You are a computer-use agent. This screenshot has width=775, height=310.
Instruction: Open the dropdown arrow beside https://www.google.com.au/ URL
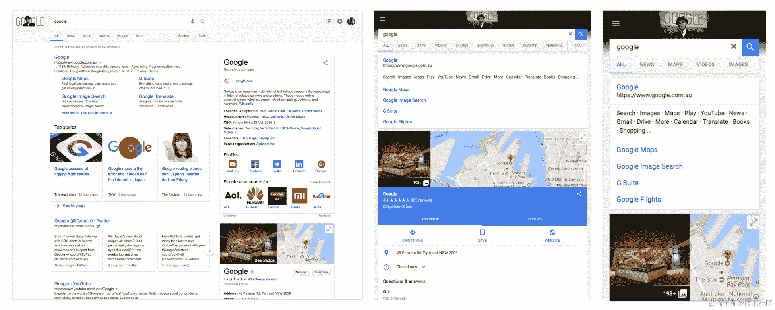click(100, 62)
